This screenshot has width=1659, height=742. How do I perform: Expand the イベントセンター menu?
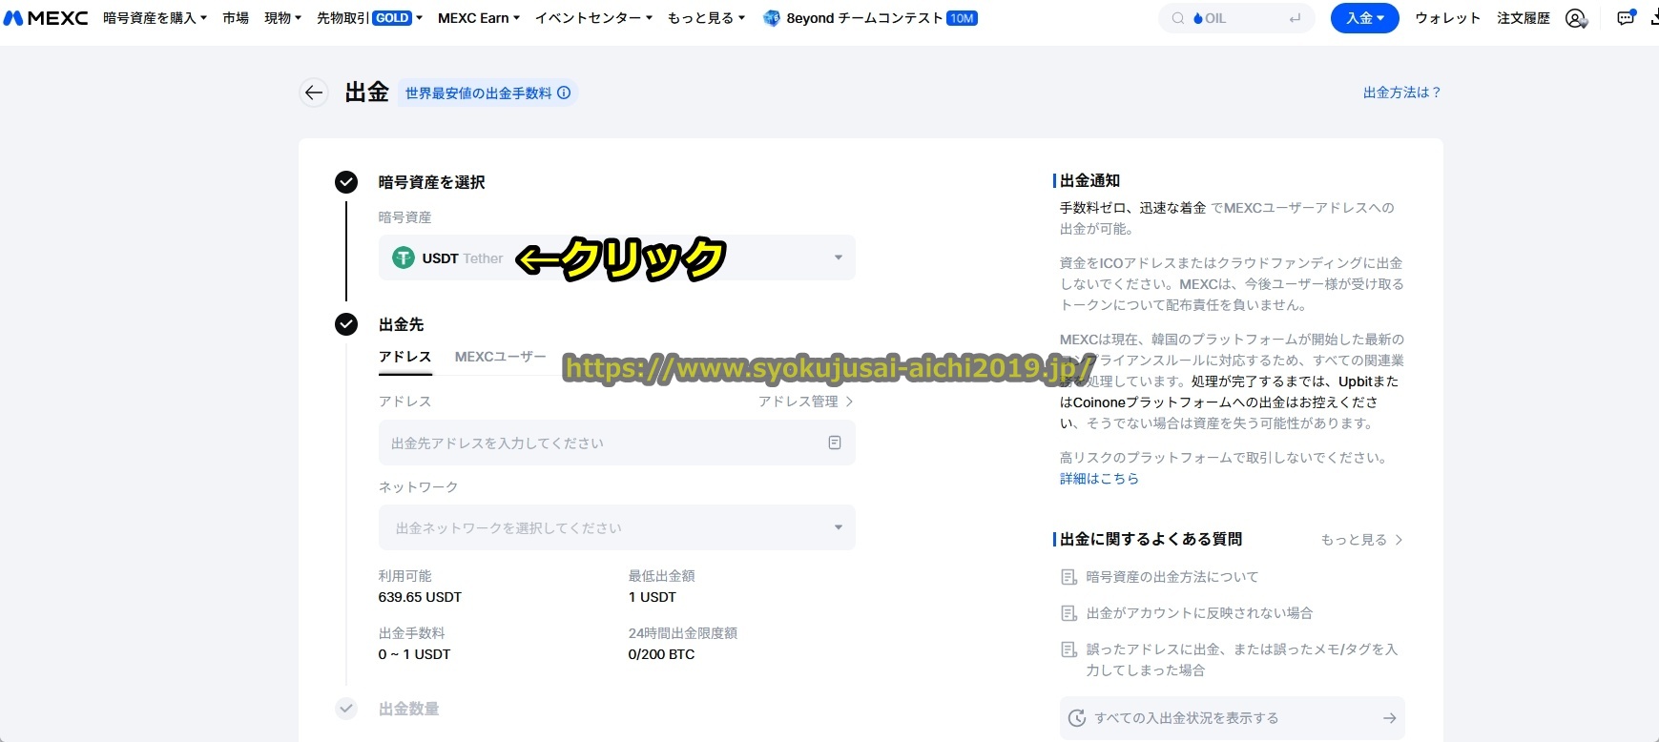[x=593, y=18]
